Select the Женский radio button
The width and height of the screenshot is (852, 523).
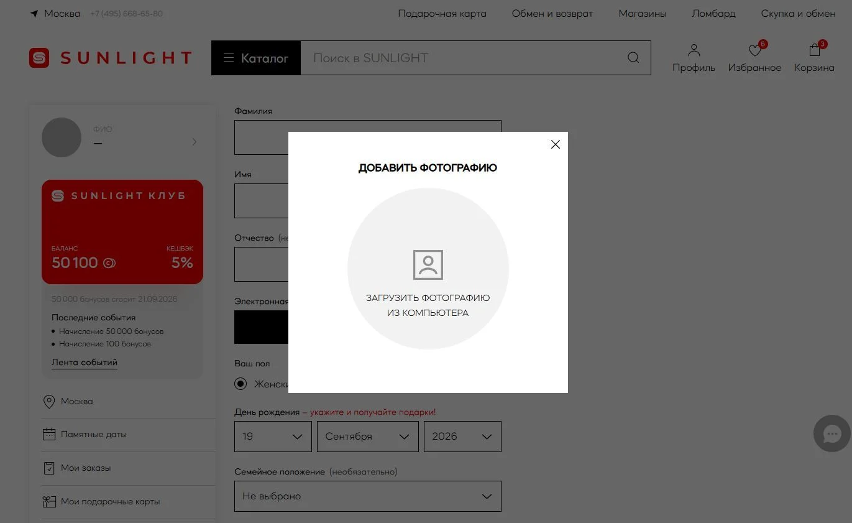240,384
